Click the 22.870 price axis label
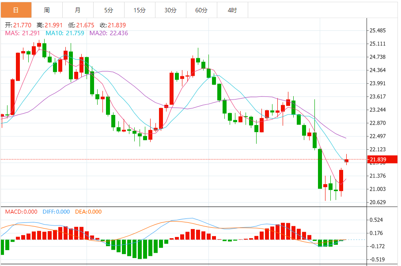The image size is (401, 266). click(x=378, y=123)
